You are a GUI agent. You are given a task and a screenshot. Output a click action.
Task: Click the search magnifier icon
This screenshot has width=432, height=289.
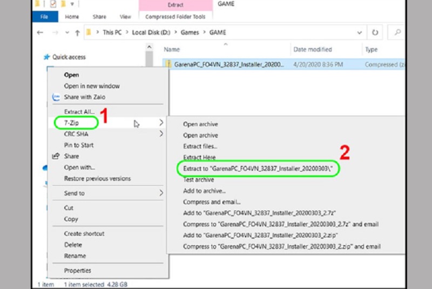pos(397,32)
